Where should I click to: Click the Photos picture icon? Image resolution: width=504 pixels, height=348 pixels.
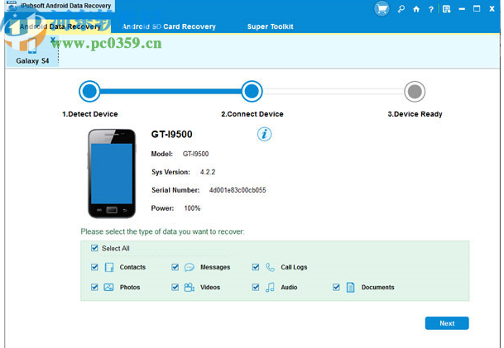[108, 287]
